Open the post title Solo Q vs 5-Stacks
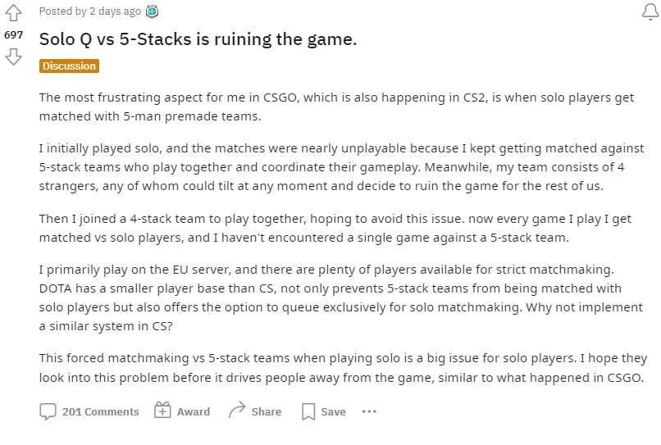The height and width of the screenshot is (445, 661). point(198,39)
